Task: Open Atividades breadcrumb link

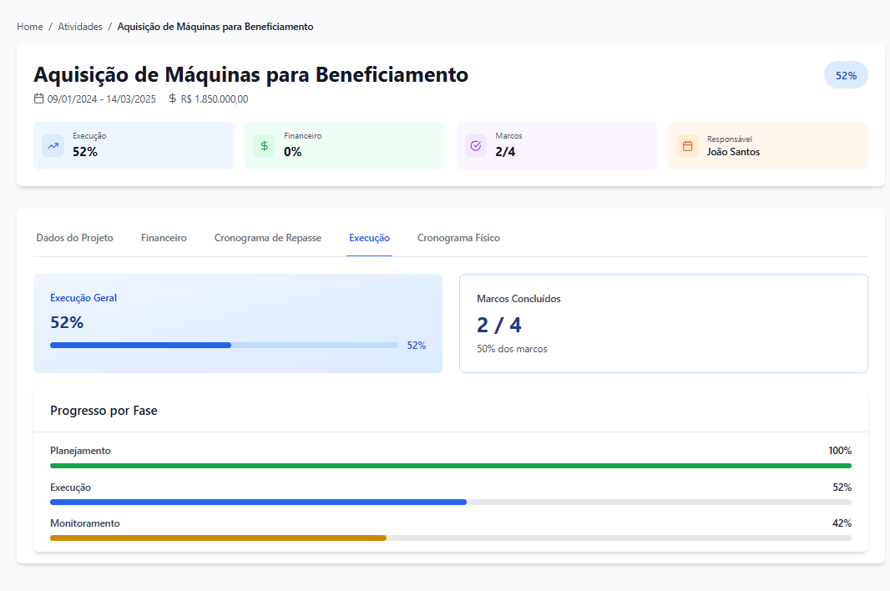Action: tap(80, 27)
